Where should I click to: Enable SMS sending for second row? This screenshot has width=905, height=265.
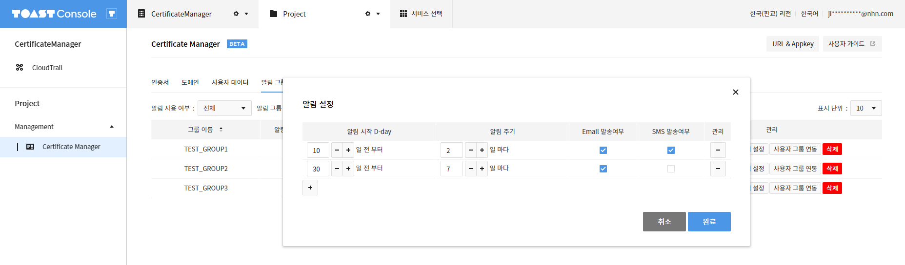coord(671,169)
